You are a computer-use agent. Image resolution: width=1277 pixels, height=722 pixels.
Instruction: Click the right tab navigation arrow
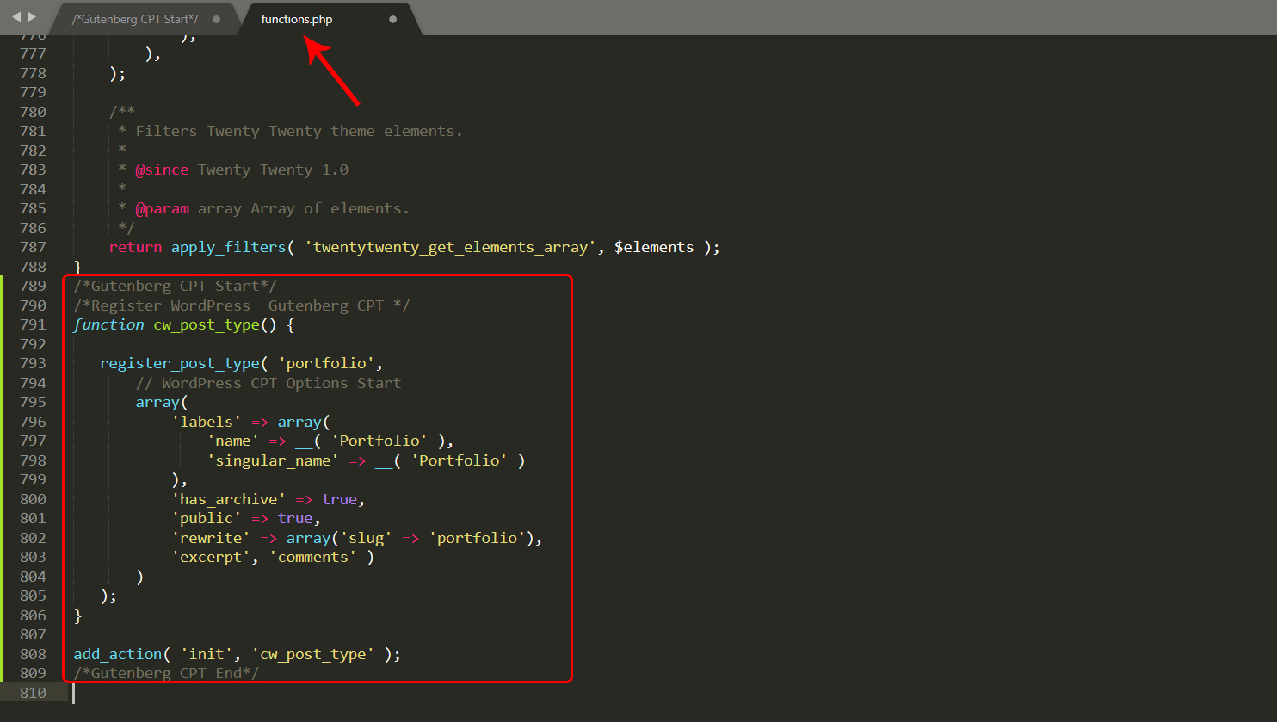32,16
